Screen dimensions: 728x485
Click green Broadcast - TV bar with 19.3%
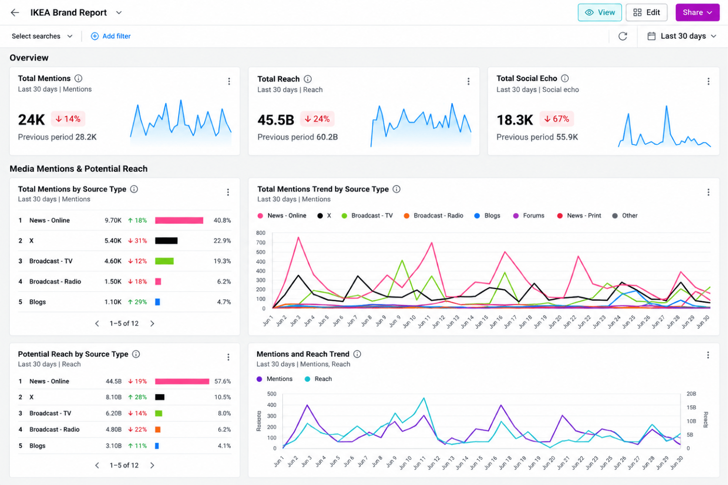point(164,261)
